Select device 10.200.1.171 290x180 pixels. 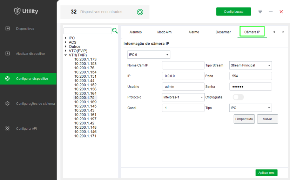(86, 136)
